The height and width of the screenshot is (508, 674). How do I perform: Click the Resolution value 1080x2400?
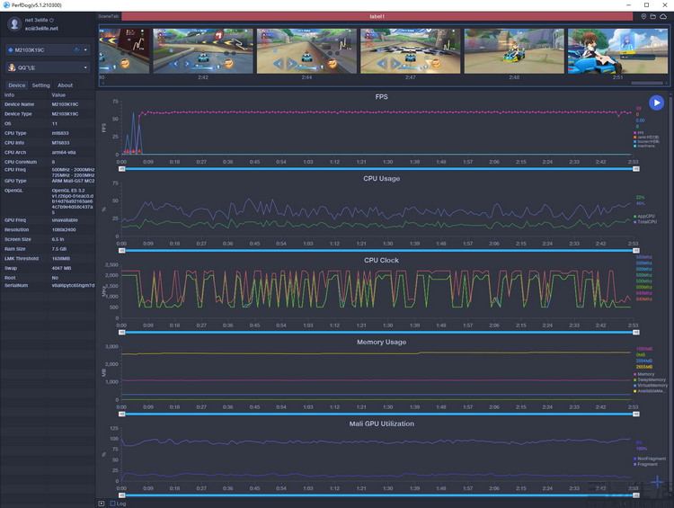(x=64, y=229)
